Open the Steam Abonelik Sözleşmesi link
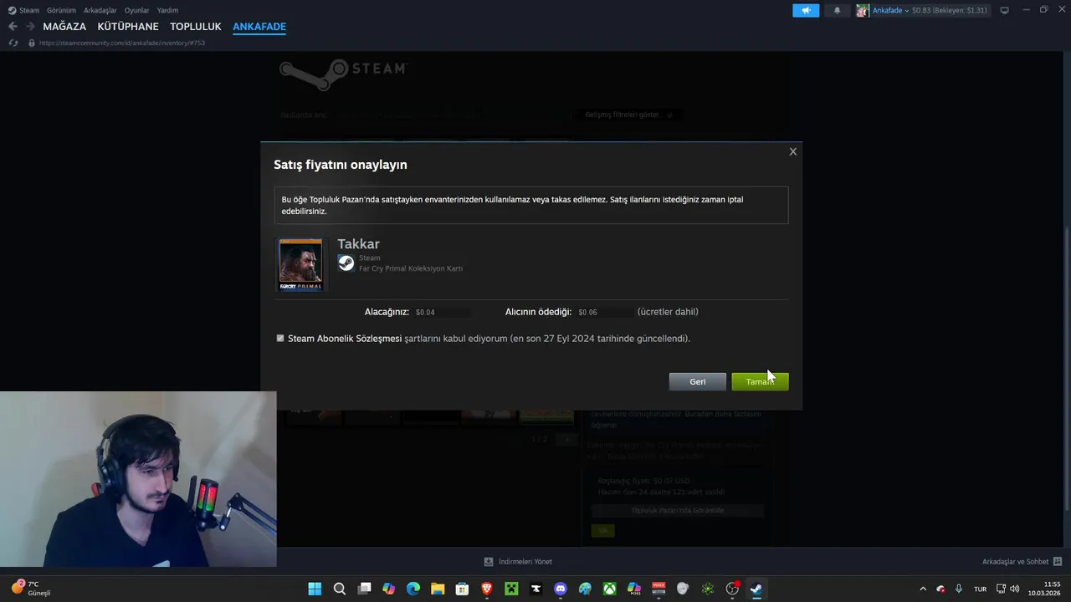 [x=345, y=339]
